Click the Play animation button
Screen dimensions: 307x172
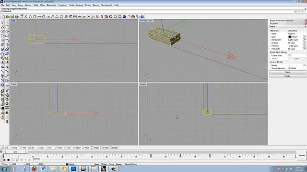click(4, 160)
